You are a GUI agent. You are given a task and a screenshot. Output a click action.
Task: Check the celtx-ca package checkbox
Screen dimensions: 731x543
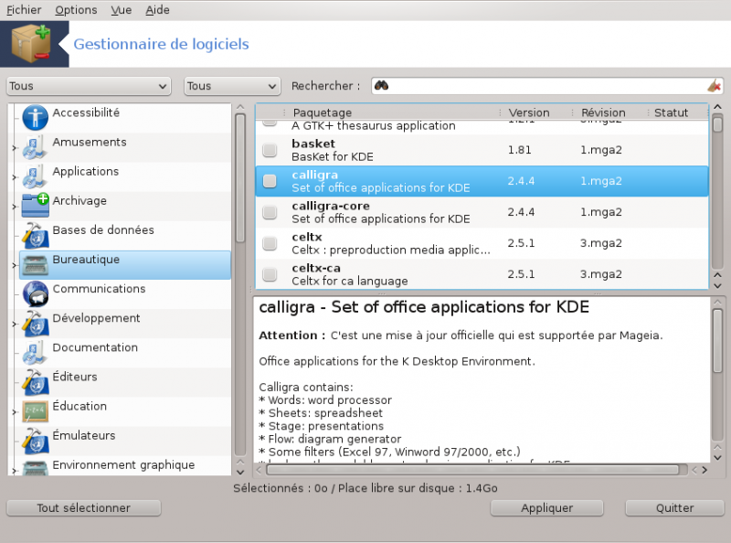[x=270, y=274]
